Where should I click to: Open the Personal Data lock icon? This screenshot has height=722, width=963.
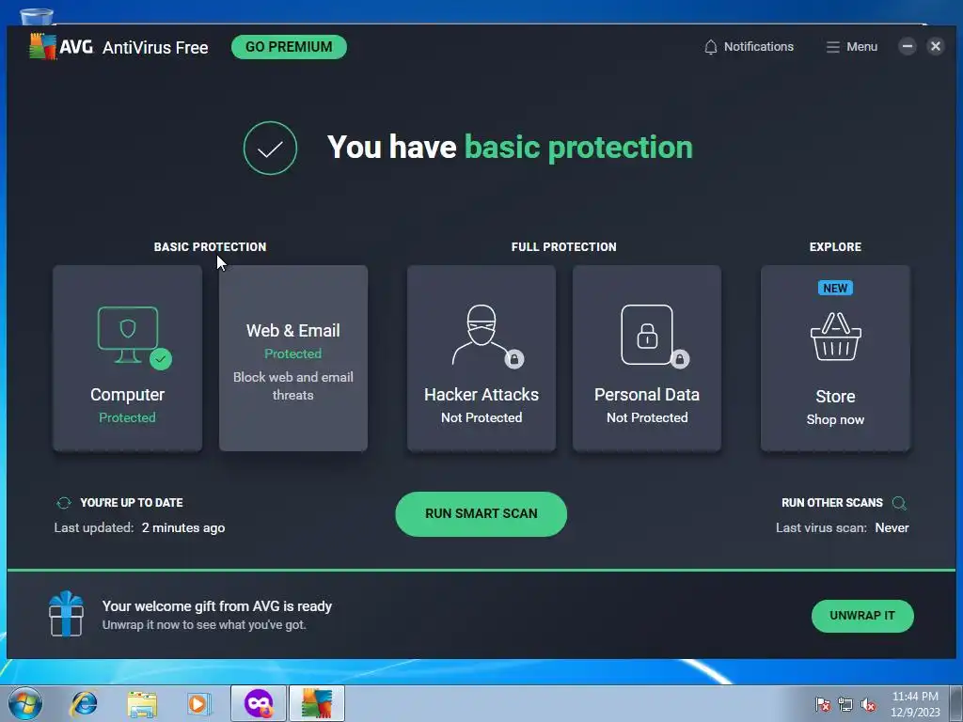647,335
